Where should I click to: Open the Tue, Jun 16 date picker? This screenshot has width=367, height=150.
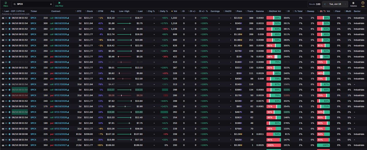point(335,4)
